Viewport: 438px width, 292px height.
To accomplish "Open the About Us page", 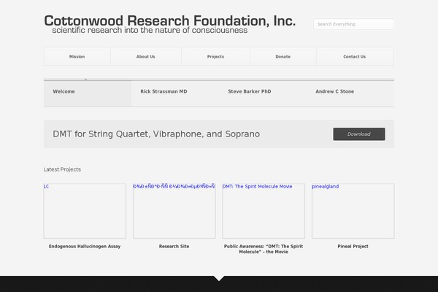I will click(146, 56).
